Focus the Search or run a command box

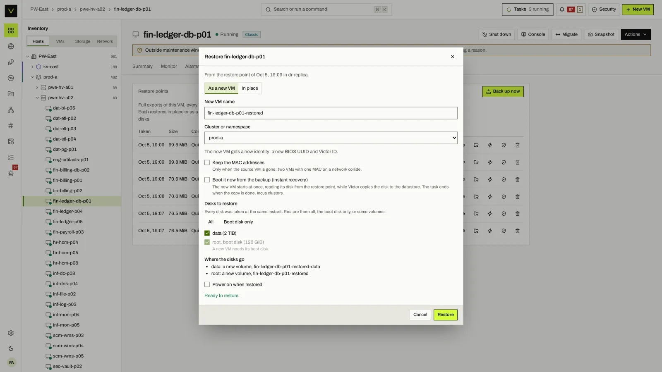(x=326, y=10)
